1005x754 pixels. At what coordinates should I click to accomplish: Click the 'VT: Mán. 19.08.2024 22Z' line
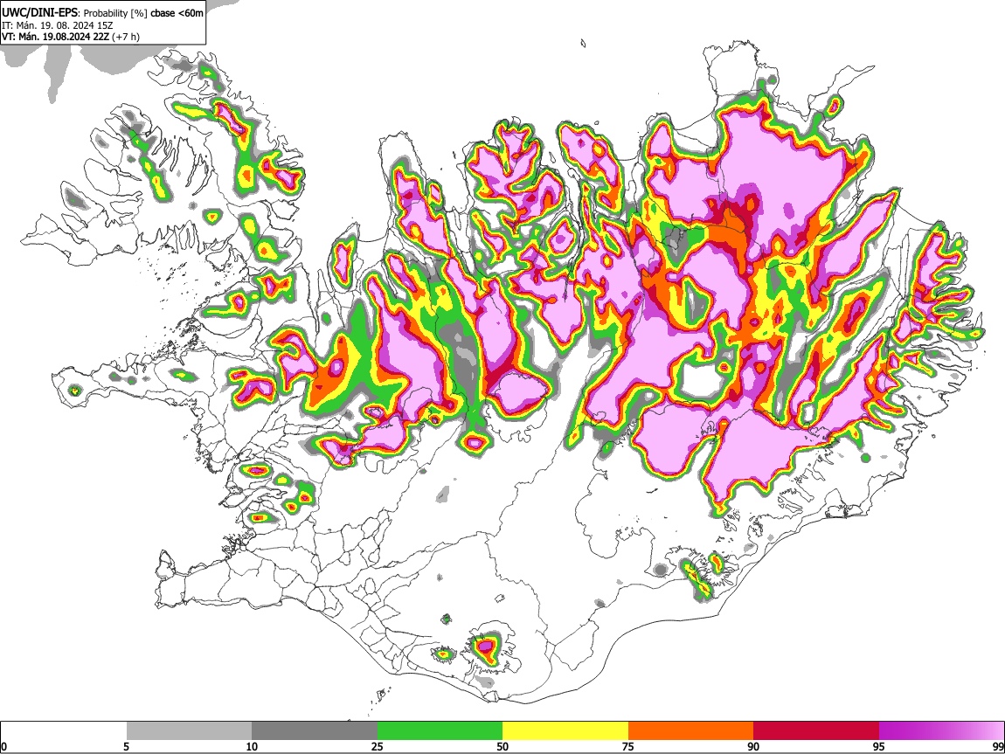coord(55,37)
